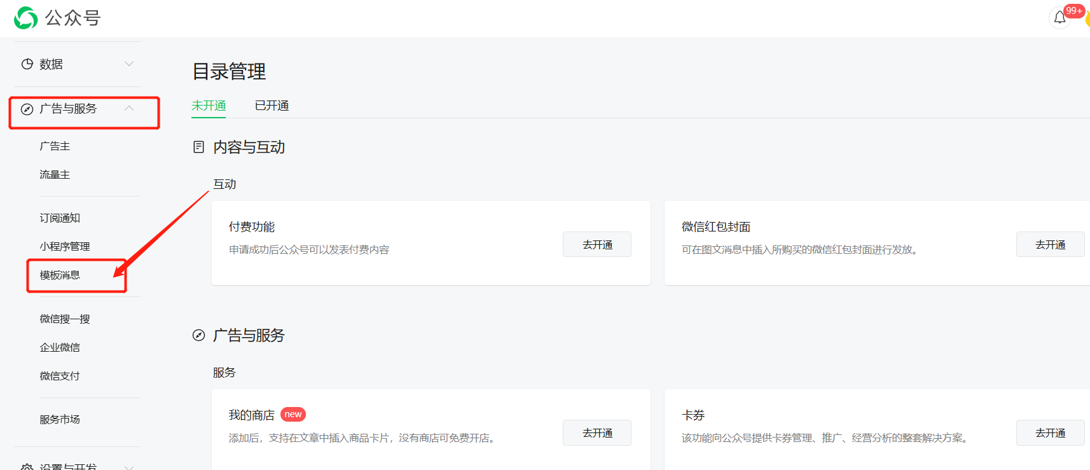1090x470 pixels.
Task: Open 模板消息 in the sidebar
Action: (x=60, y=275)
